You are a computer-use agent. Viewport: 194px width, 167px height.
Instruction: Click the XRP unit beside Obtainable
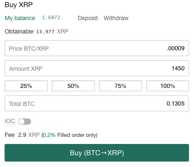pyautogui.click(x=62, y=31)
